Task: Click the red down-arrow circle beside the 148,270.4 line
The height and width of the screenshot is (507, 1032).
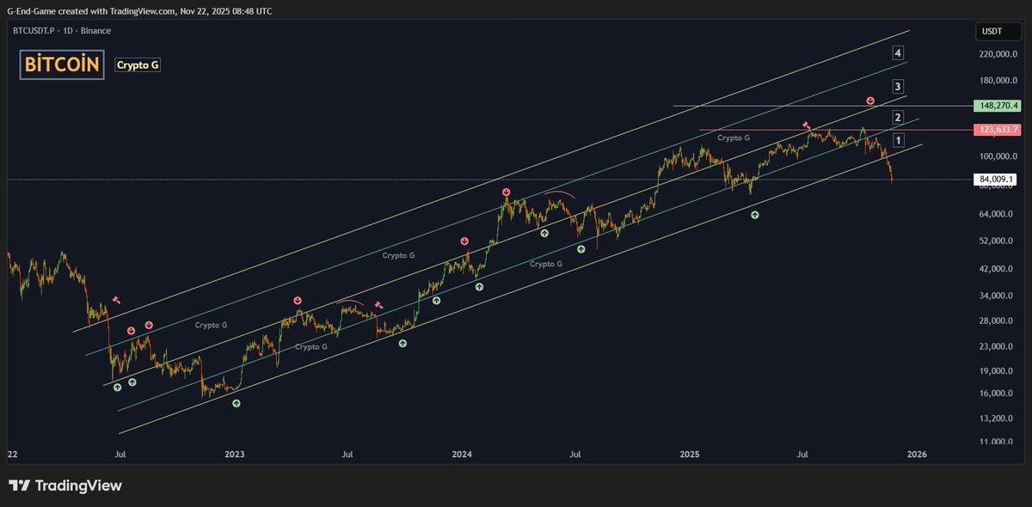Action: (x=870, y=101)
